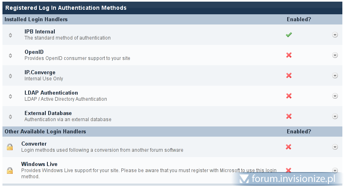The width and height of the screenshot is (344, 186).
Task: Click the LDAP Authentication reorder handle
Action: [x=10, y=96]
